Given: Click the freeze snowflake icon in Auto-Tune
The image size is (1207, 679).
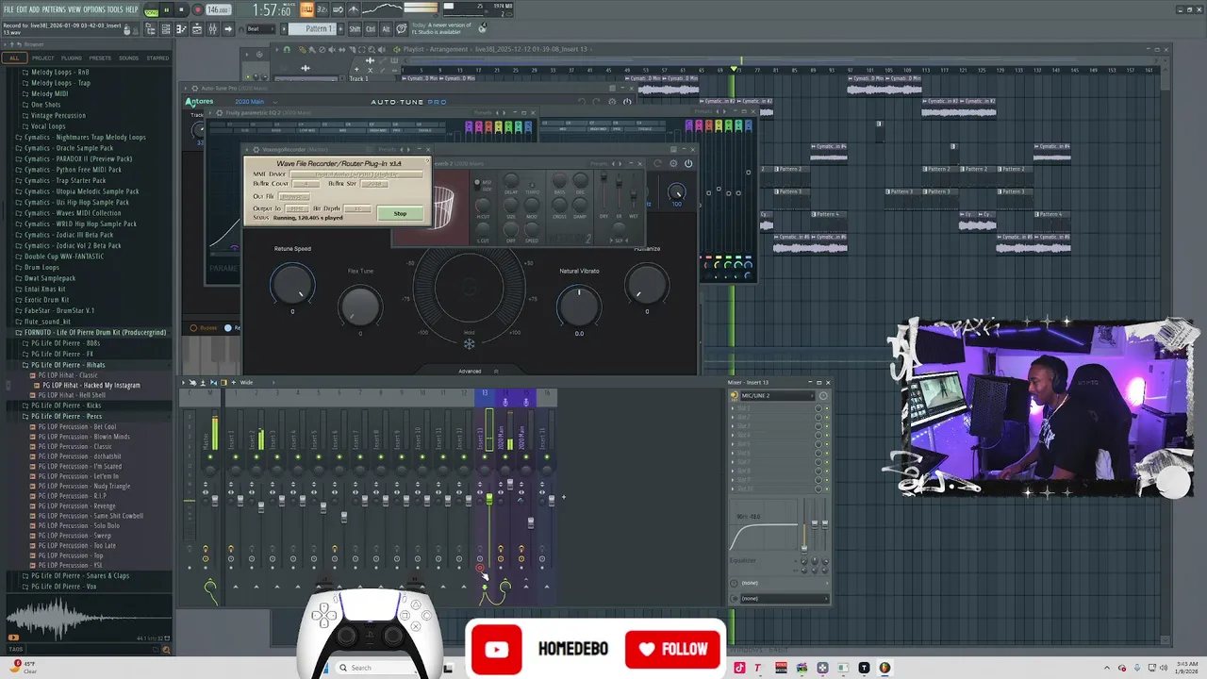Looking at the screenshot, I should [x=469, y=344].
